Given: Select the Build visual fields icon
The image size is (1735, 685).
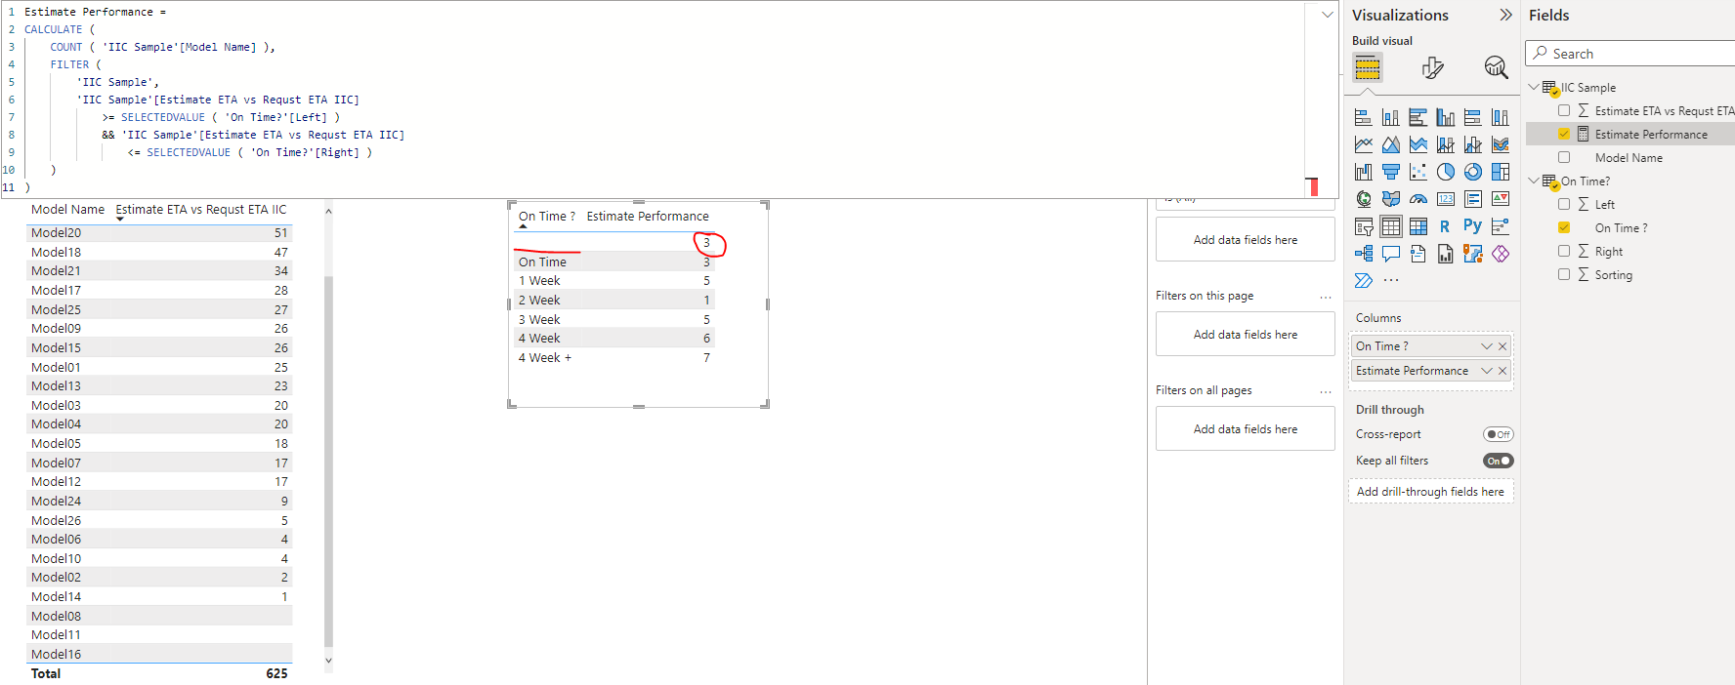Looking at the screenshot, I should [1368, 67].
